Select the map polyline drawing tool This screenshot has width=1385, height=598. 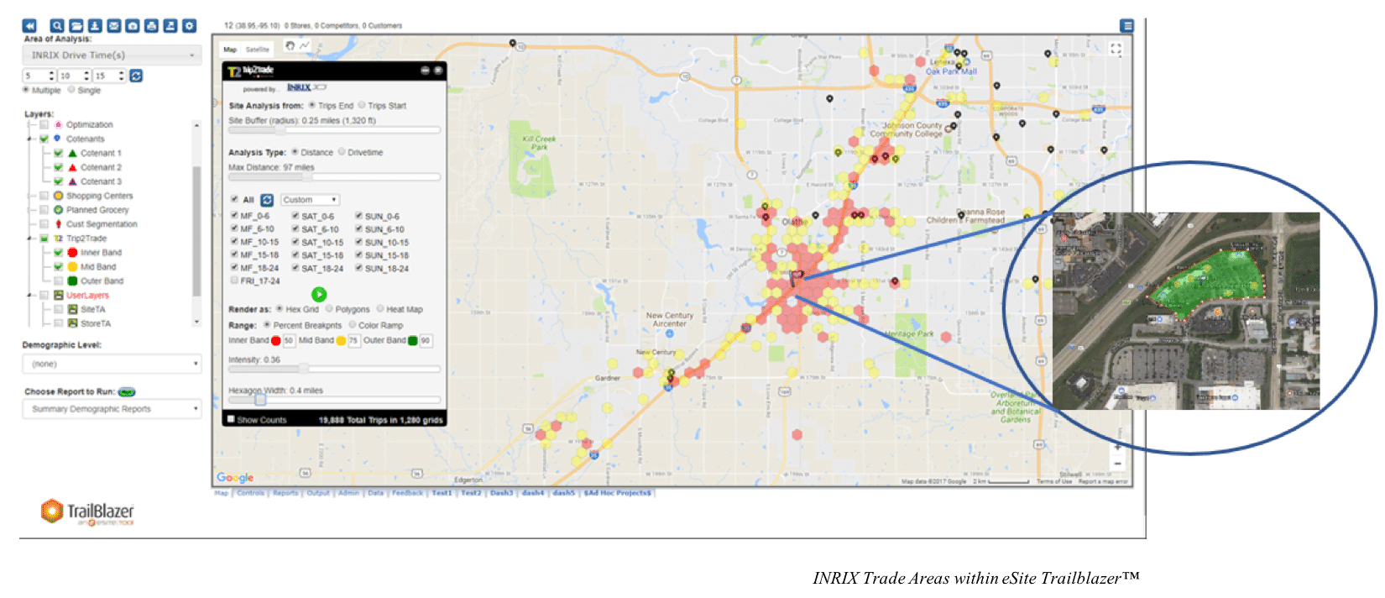pos(304,45)
